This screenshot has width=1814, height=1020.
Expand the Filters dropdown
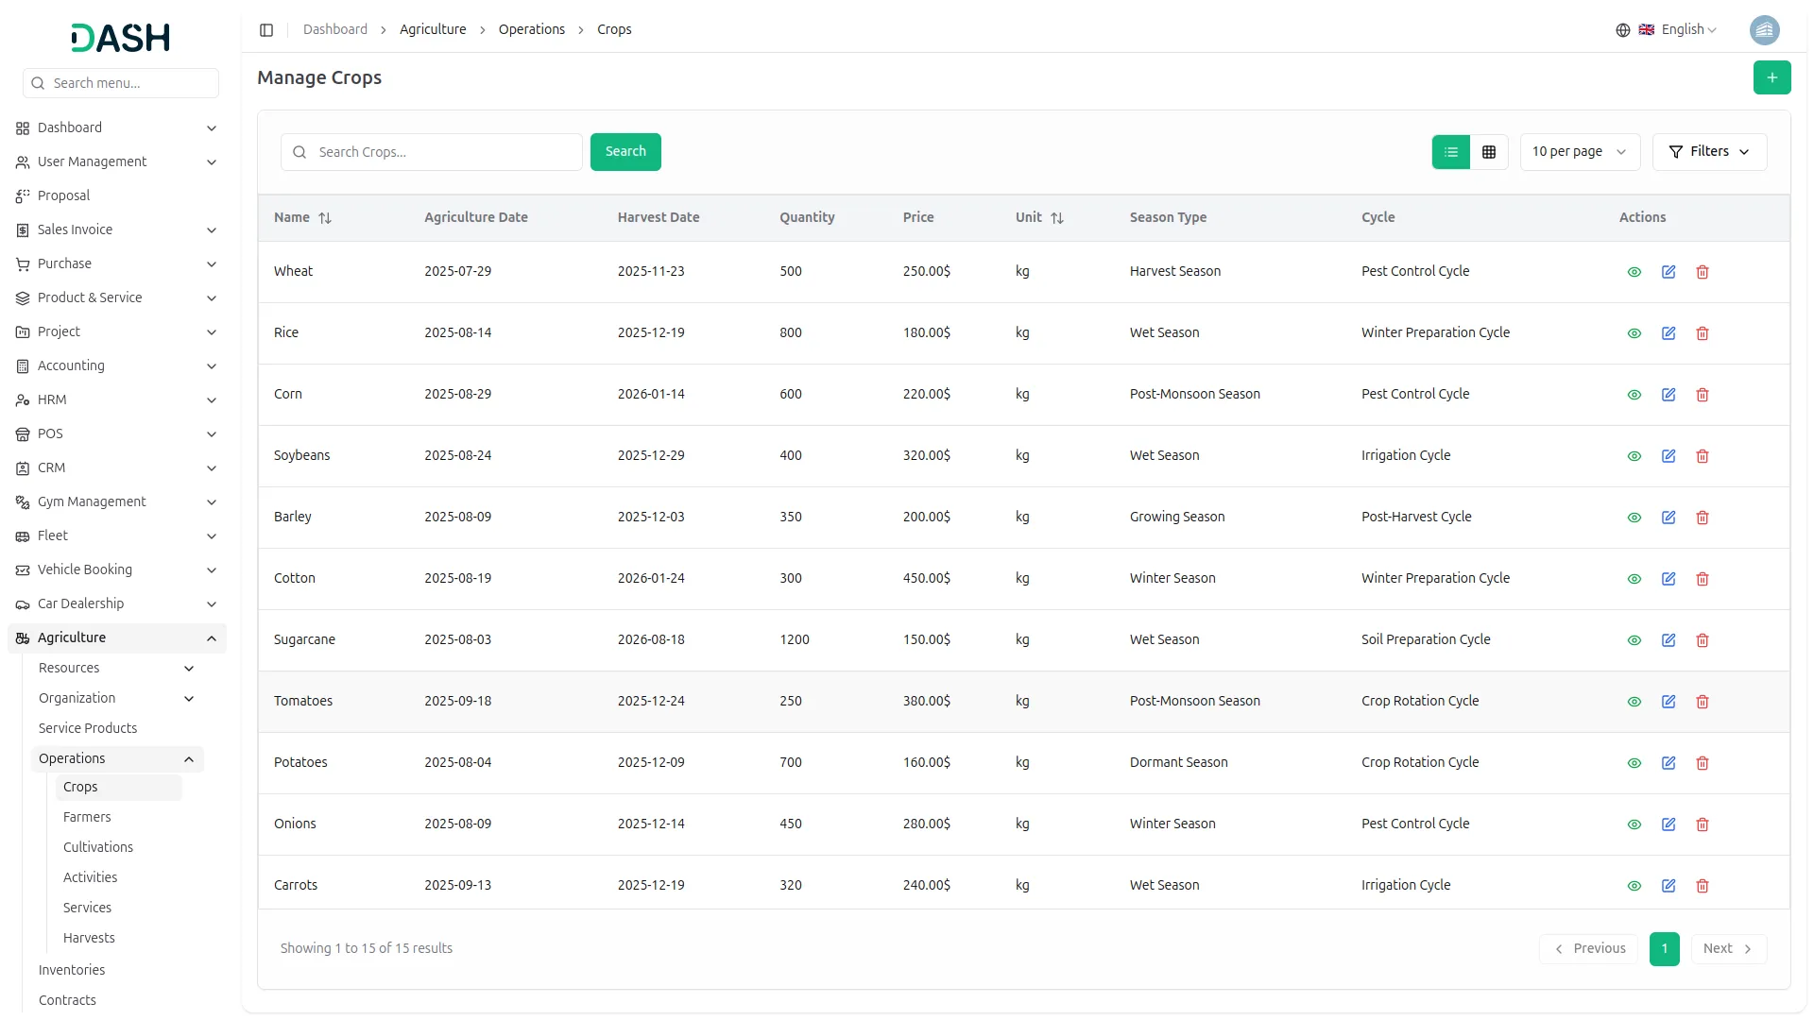pos(1709,152)
